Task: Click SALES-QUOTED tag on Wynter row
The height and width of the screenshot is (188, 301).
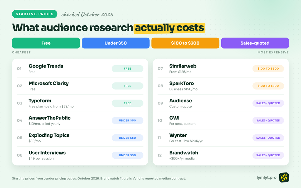Action: 268,138
